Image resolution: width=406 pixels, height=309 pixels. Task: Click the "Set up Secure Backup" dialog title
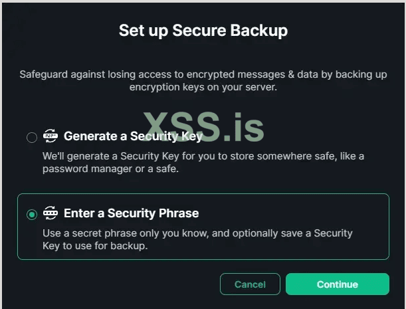click(203, 31)
